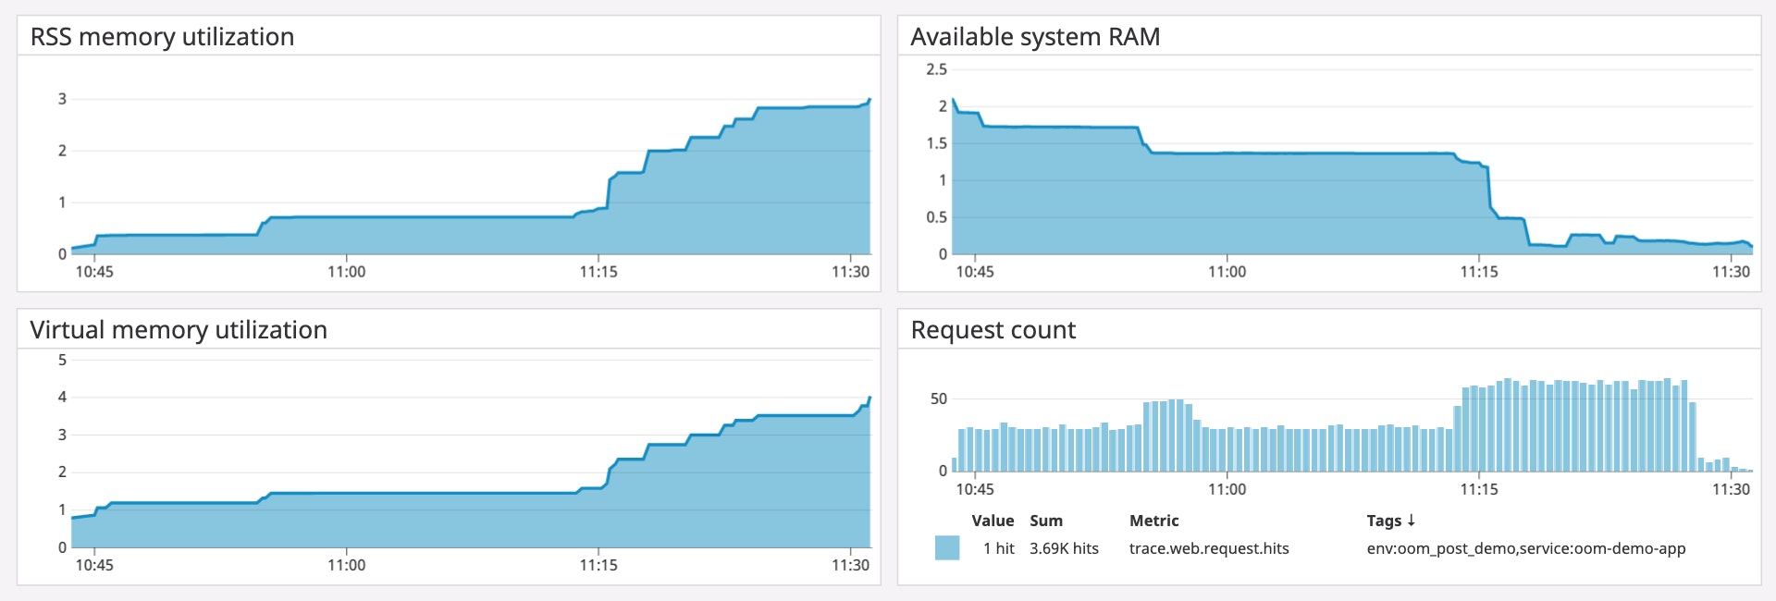
Task: Select 11:00 tick on Available system RAM graph
Action: 1227,272
